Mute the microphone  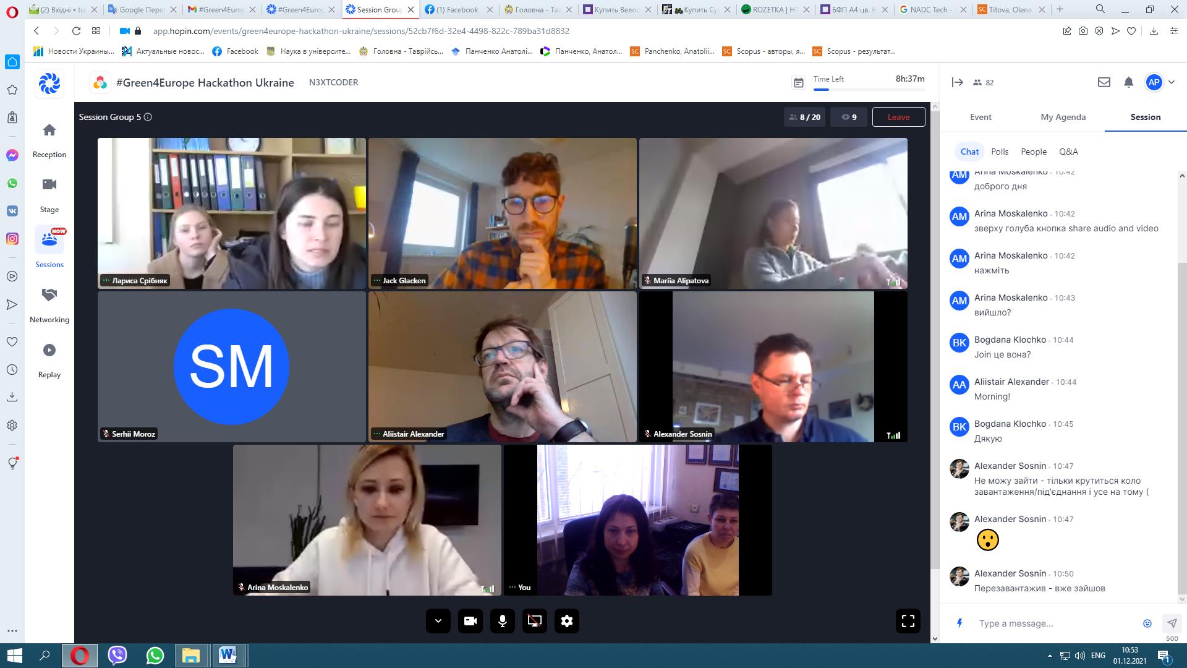pyautogui.click(x=503, y=621)
